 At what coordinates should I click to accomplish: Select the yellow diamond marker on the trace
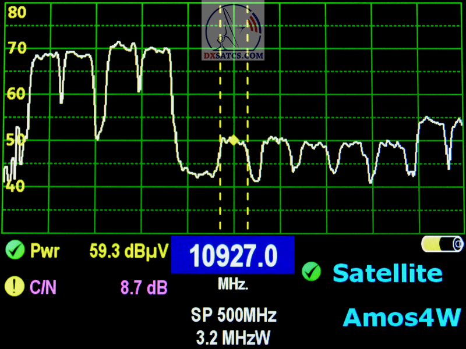tap(234, 140)
